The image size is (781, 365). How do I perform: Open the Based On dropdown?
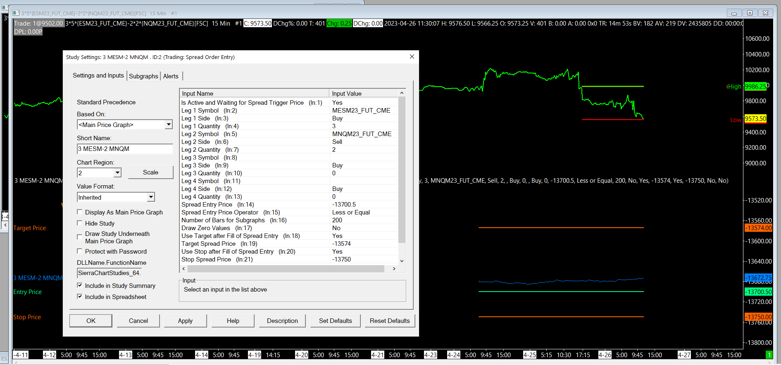click(168, 125)
